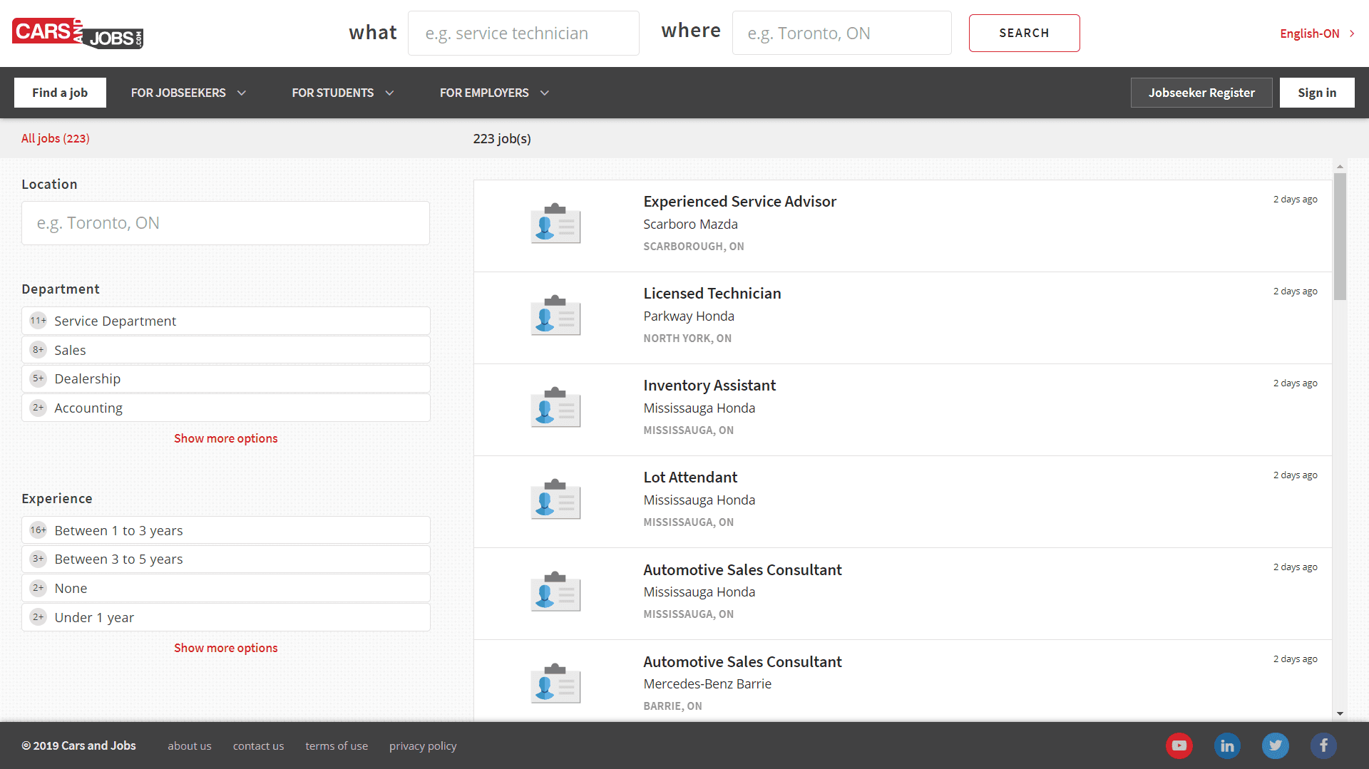1369x769 pixels.
Task: Click the Parkway Honda company name
Action: (689, 316)
